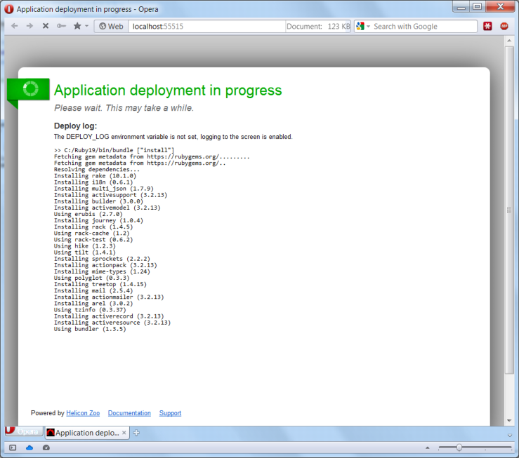Adjust the page zoom slider
519x458 pixels.
tap(459, 447)
